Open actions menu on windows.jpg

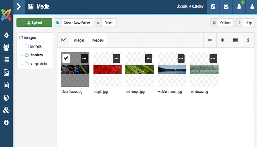coord(213,58)
